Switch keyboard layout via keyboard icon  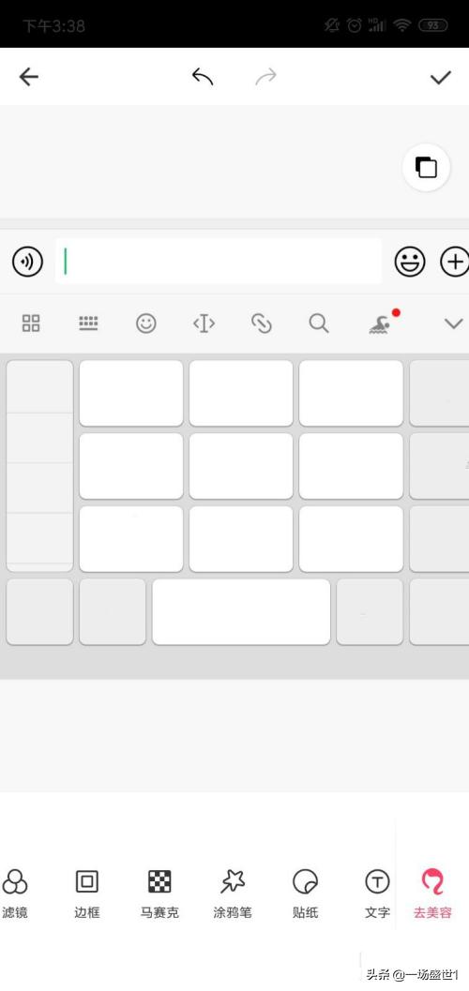click(88, 323)
